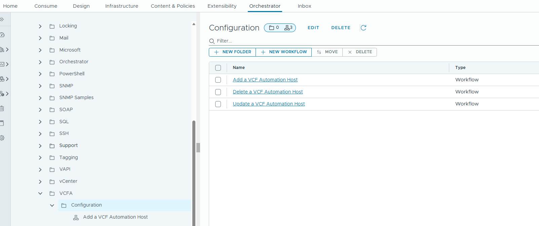Toggle the select-all checkbox in table header
539x226 pixels.
click(x=218, y=68)
